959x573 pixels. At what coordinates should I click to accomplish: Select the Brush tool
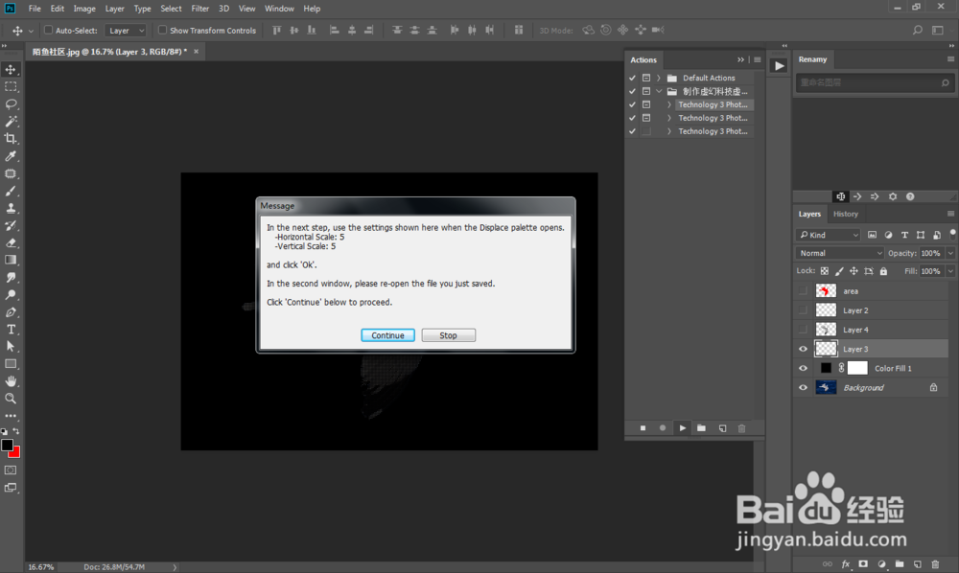(11, 192)
